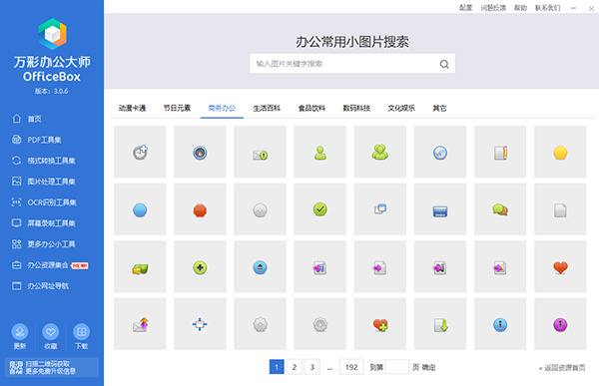Select the mail alert envelope thumbnail

(261, 152)
